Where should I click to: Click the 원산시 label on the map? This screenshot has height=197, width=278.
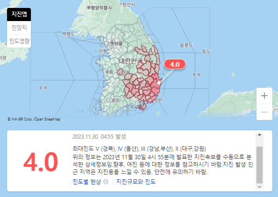pyautogui.click(x=129, y=4)
